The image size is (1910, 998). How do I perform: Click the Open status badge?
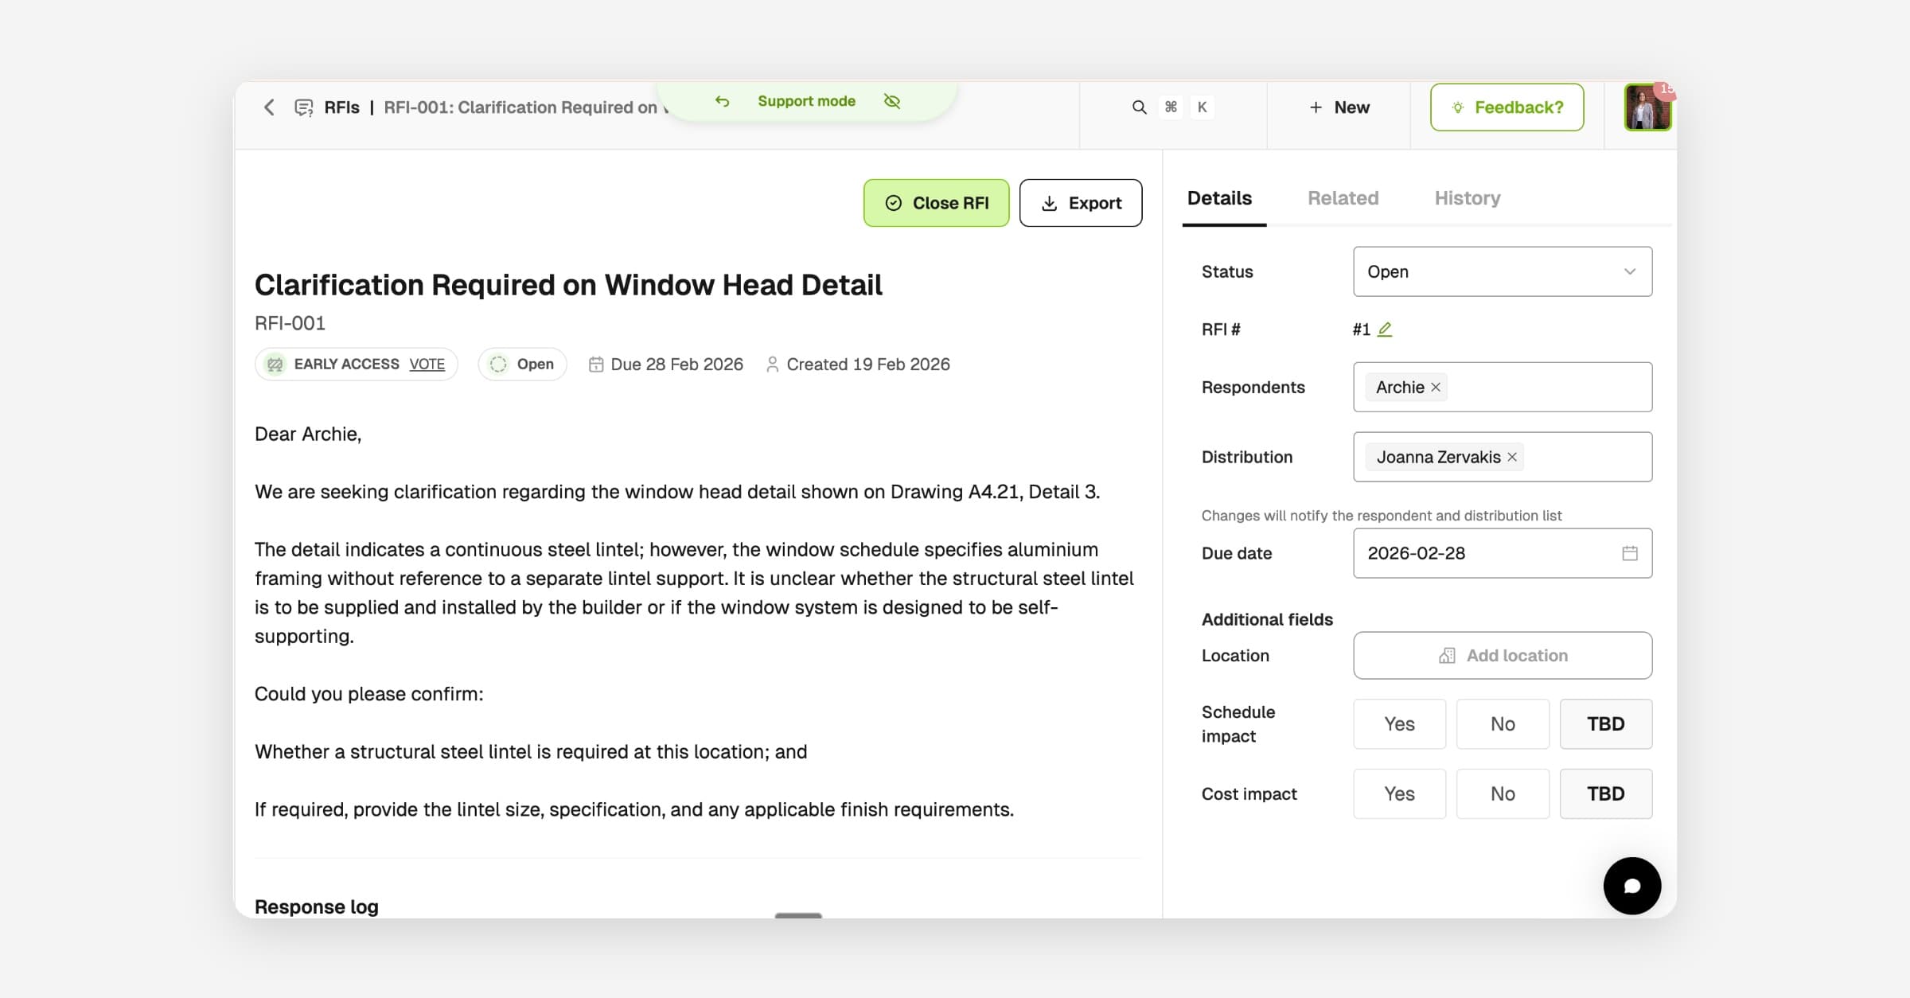pos(522,364)
